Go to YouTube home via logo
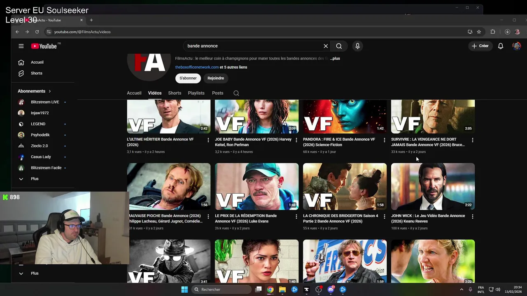Image resolution: width=527 pixels, height=296 pixels. 44,46
